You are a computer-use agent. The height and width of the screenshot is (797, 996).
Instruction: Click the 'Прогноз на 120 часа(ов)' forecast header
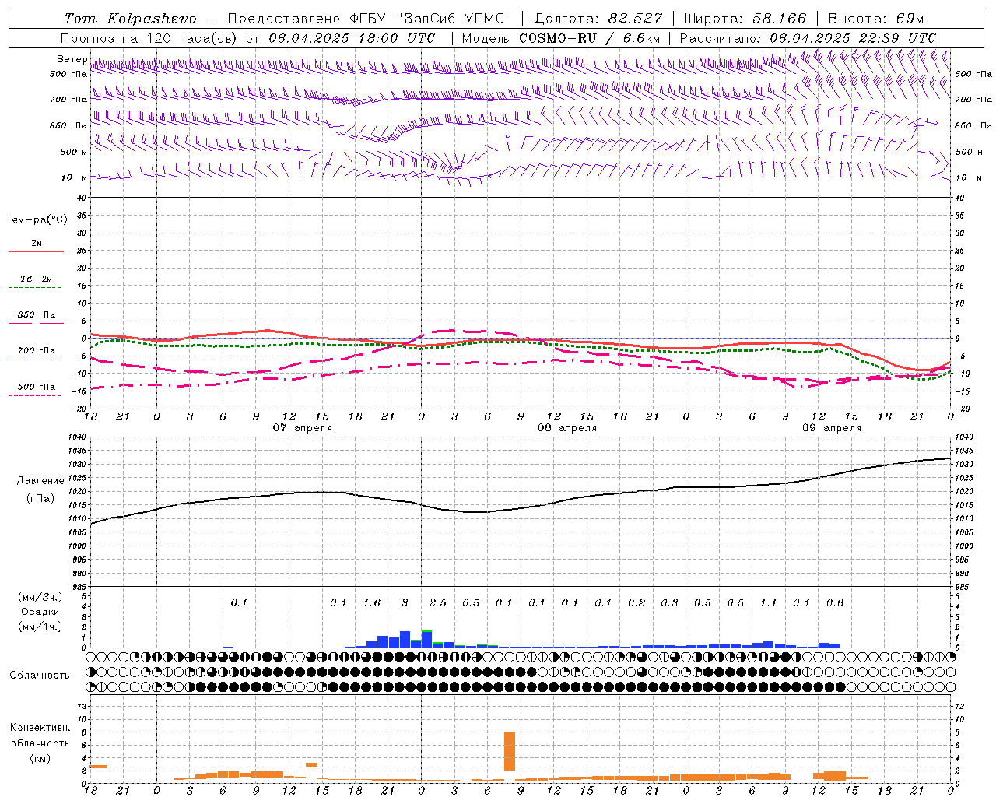point(149,38)
